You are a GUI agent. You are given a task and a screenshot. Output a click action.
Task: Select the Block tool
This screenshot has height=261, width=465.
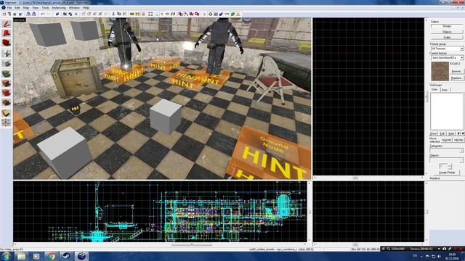[x=7, y=63]
